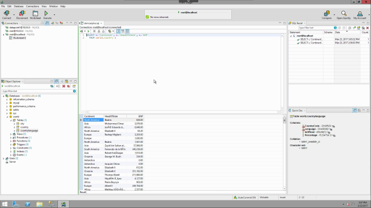Click the second red X icon in Object Explorer

[68, 86]
